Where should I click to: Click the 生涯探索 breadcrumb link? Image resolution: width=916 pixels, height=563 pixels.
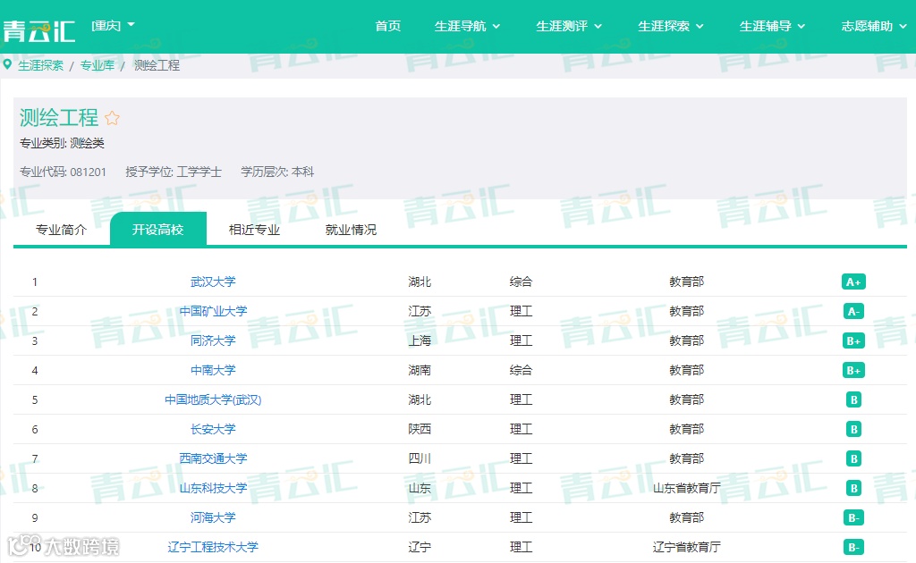[x=40, y=65]
